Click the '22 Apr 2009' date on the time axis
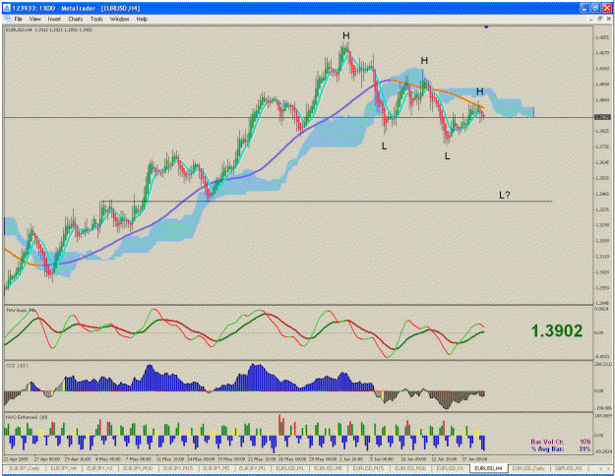This screenshot has width=615, height=476. (16, 458)
